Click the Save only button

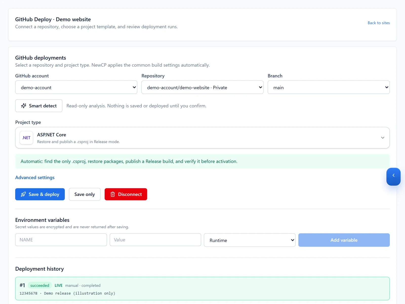click(85, 194)
